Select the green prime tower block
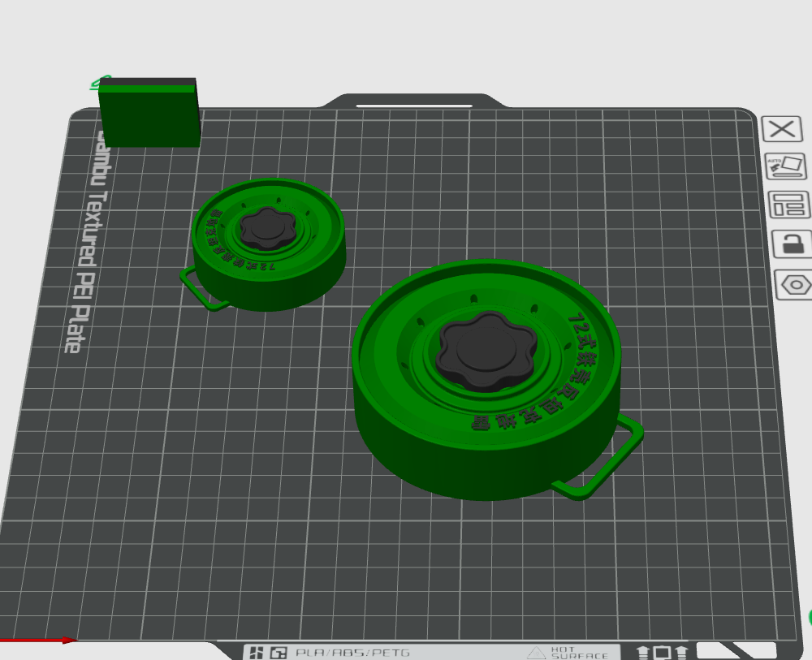This screenshot has height=660, width=812. click(x=148, y=112)
